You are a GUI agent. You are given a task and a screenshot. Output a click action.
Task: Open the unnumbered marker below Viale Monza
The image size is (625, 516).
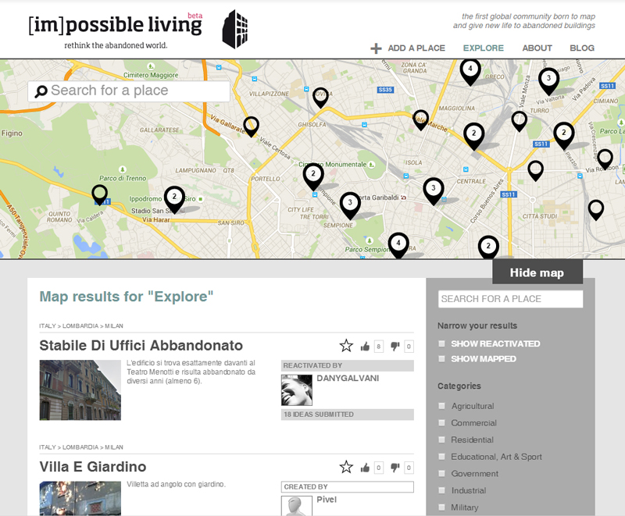coord(519,122)
